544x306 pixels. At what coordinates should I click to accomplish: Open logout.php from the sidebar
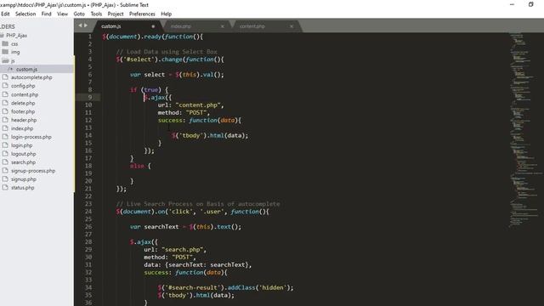point(23,154)
